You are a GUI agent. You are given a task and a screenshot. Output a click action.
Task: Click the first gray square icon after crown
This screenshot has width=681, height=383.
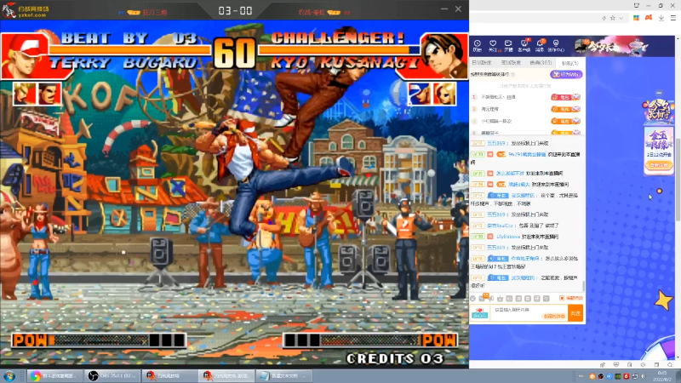[509, 299]
